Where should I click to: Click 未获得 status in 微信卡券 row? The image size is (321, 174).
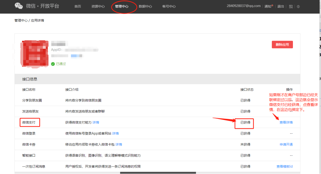(245, 144)
